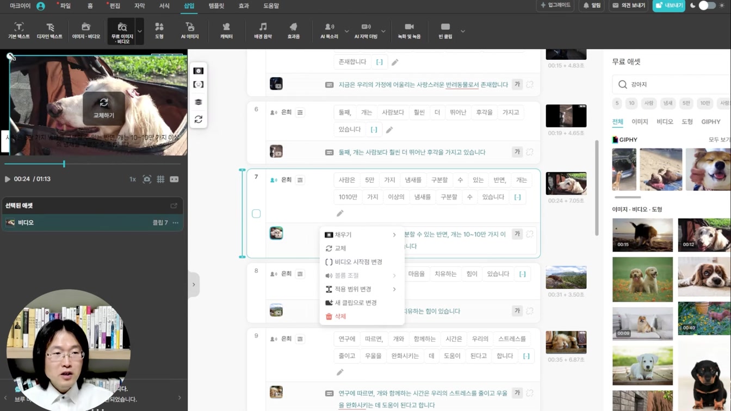Click the popout icon on 선택된 애셋 panel
The image size is (731, 411).
click(x=174, y=205)
